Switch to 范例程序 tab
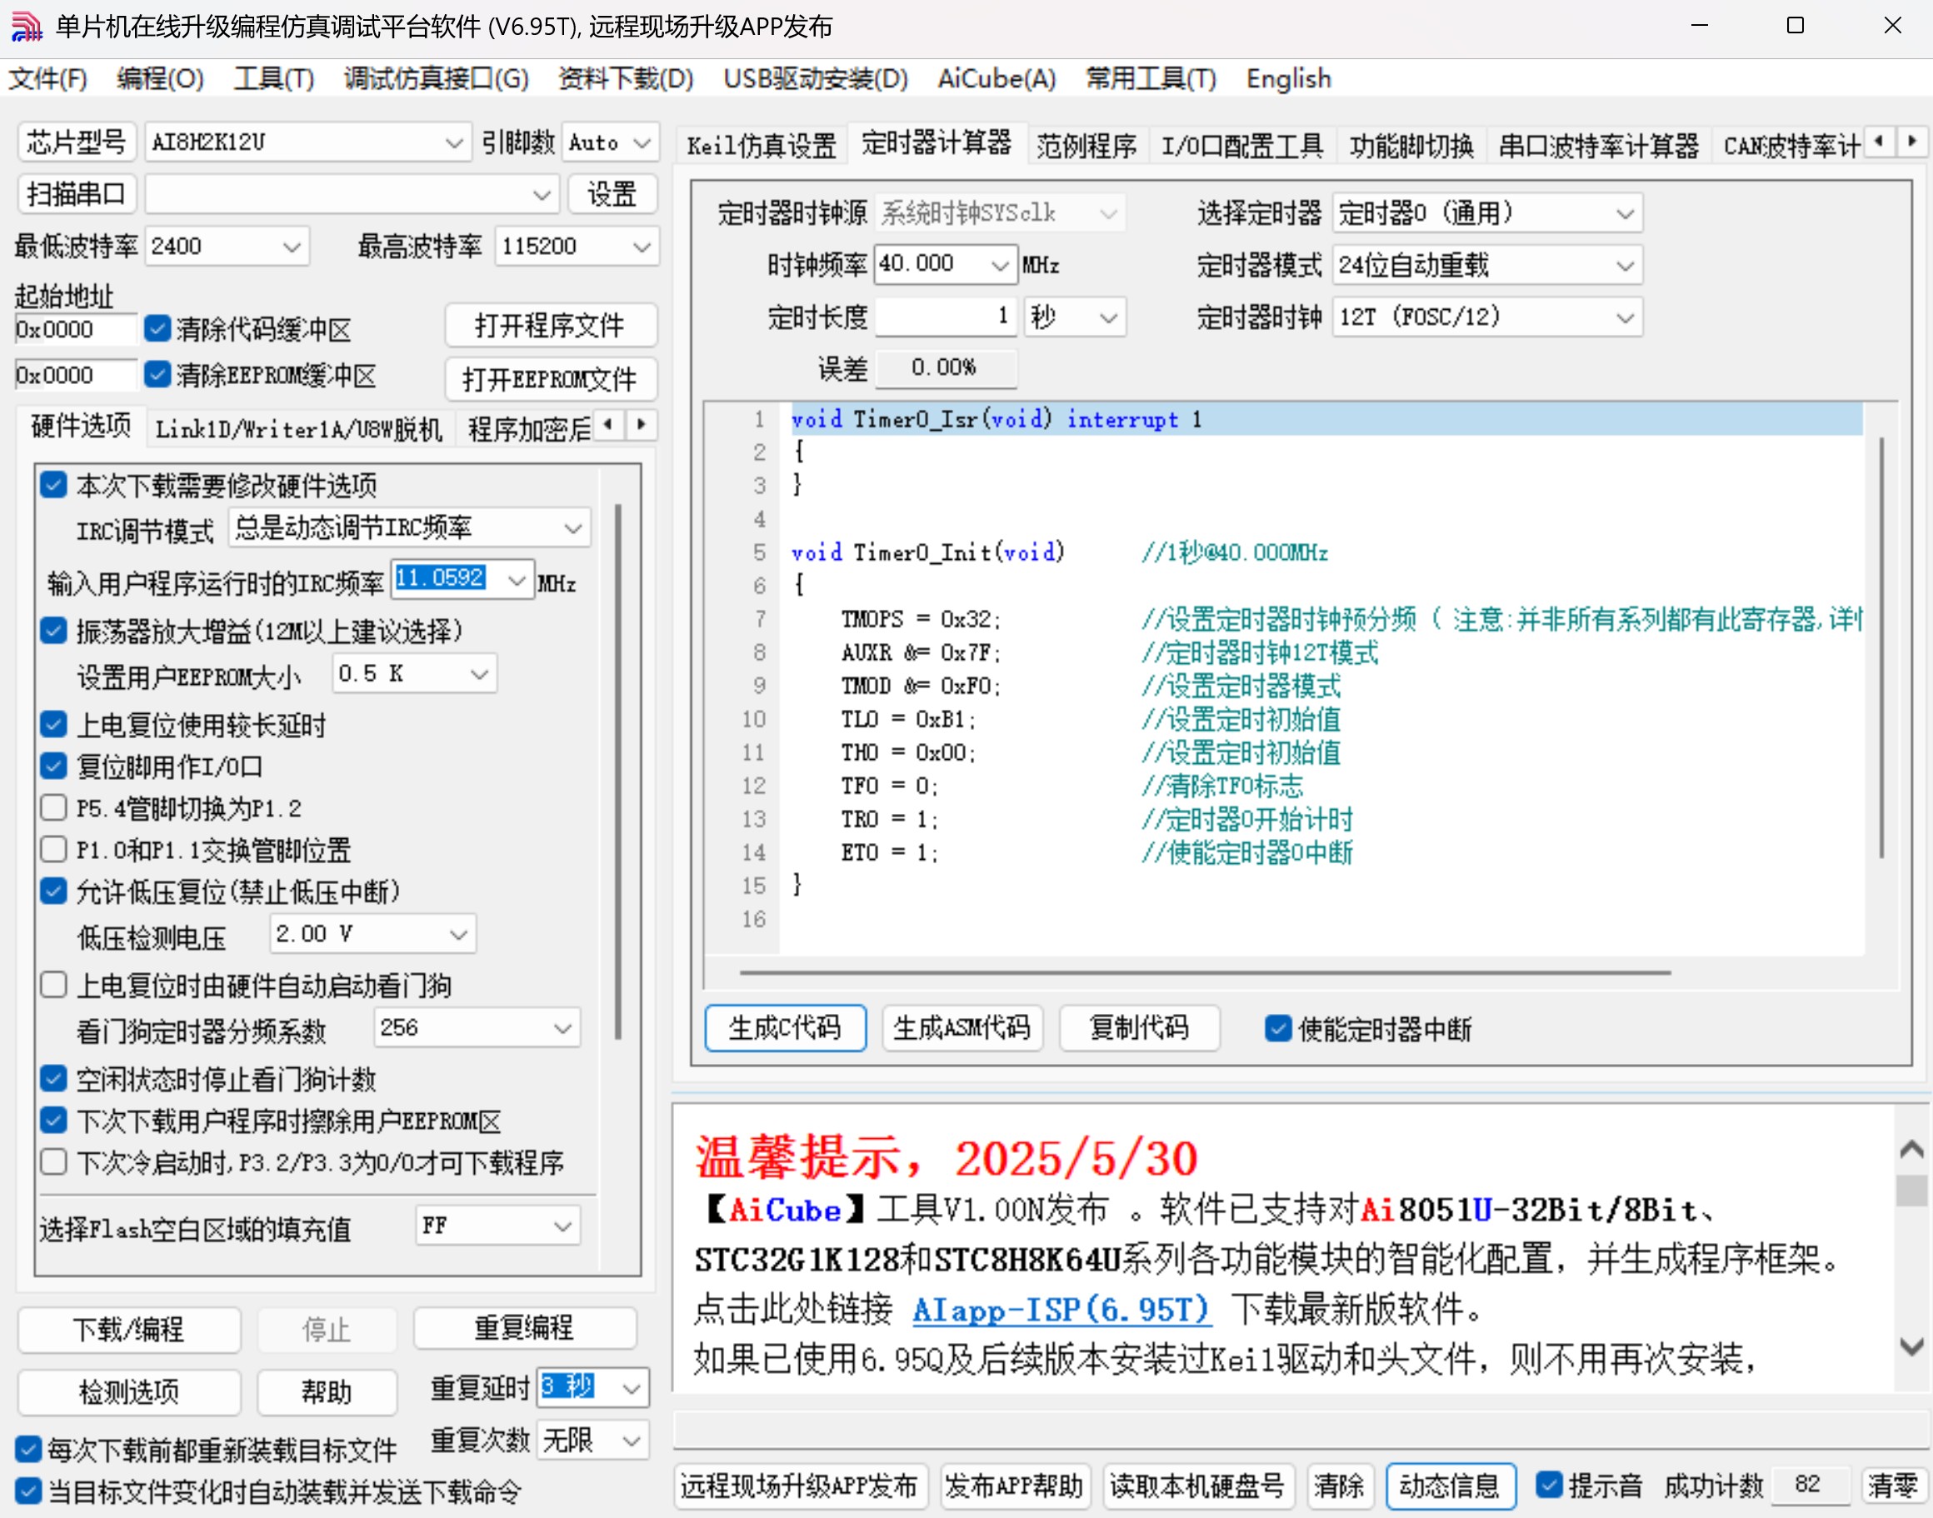 click(1086, 145)
